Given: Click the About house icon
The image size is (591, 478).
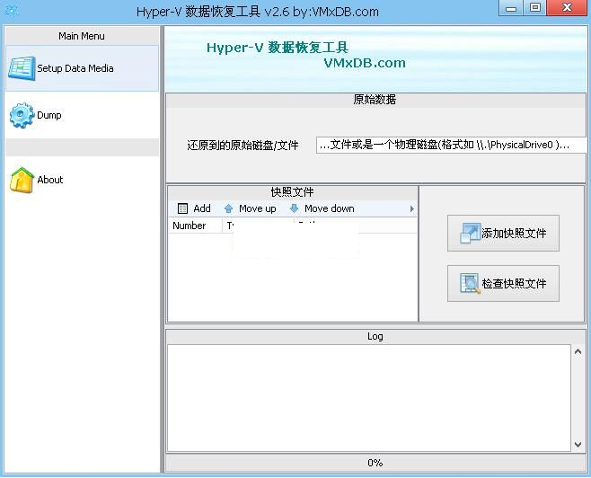Looking at the screenshot, I should pos(21,180).
